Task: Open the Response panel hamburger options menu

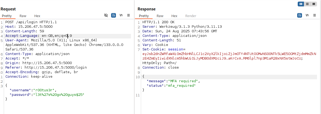Action: (x=315, y=15)
